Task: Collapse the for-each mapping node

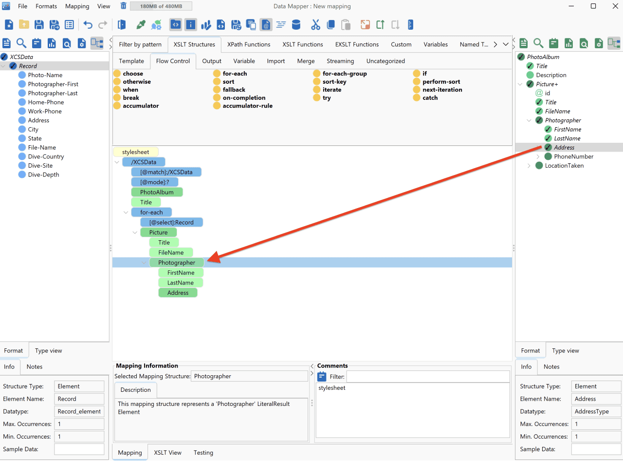Action: 126,212
